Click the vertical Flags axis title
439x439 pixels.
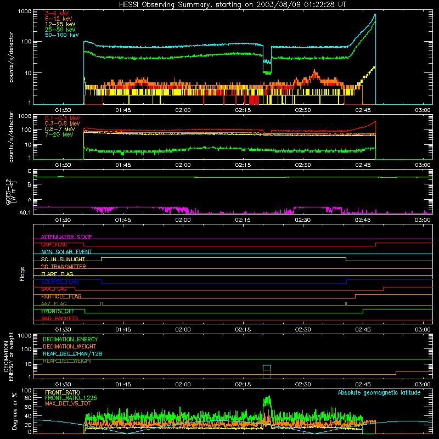click(x=22, y=274)
